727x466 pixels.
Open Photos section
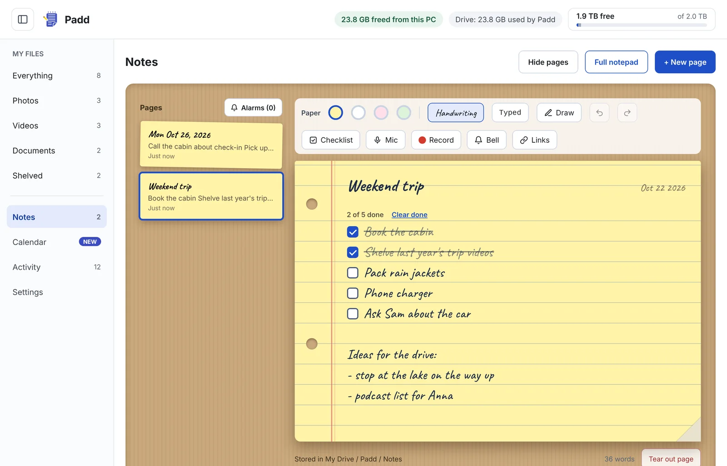[x=57, y=100]
